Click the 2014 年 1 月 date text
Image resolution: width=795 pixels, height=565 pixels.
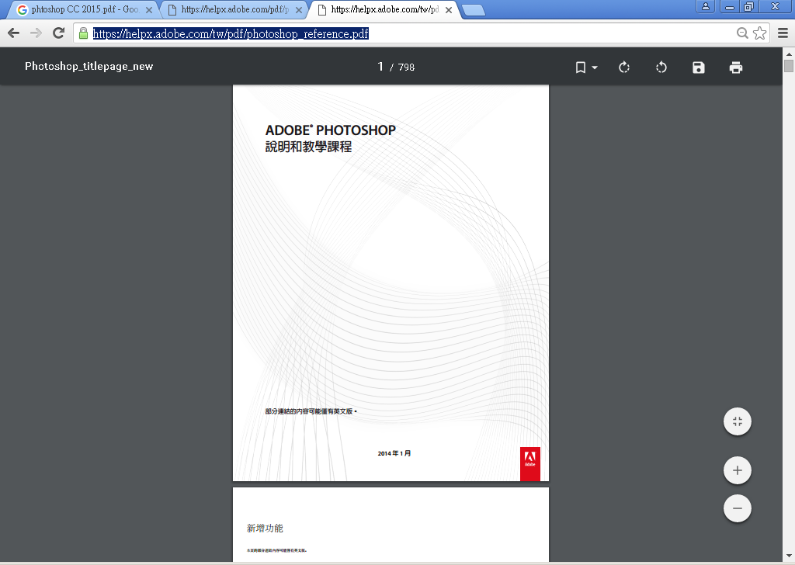[394, 453]
